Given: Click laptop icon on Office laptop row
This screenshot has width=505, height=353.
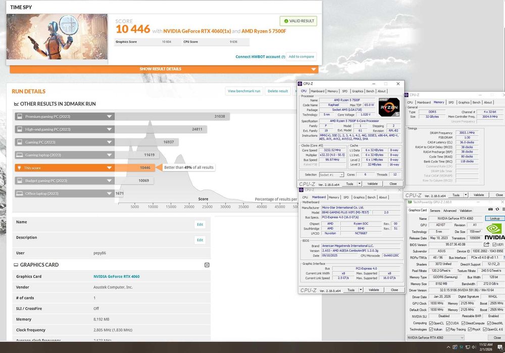Looking at the screenshot, I should point(20,194).
